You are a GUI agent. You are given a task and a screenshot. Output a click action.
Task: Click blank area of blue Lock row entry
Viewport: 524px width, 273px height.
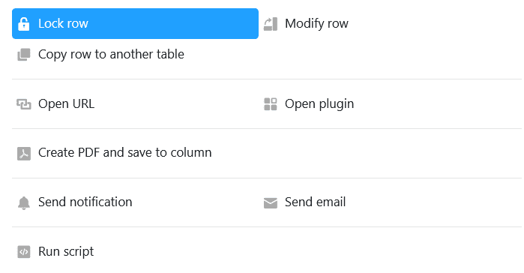[x=174, y=24]
